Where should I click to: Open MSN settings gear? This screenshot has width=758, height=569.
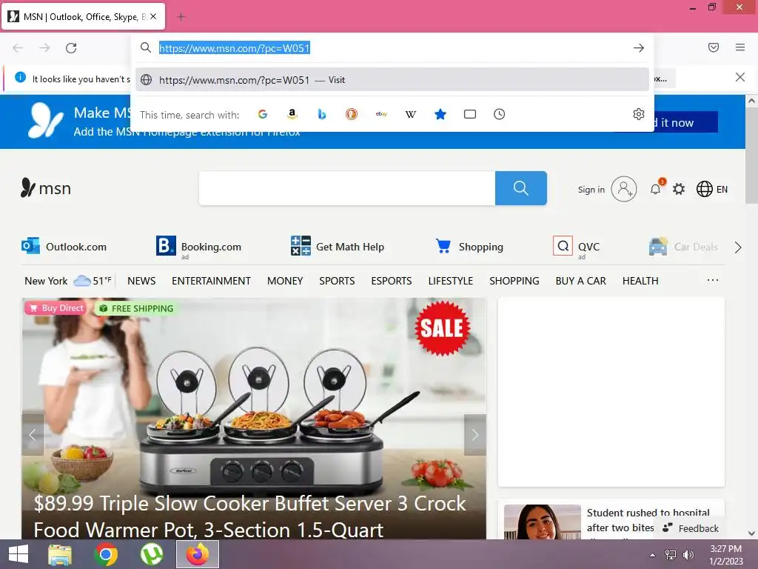[x=679, y=189]
